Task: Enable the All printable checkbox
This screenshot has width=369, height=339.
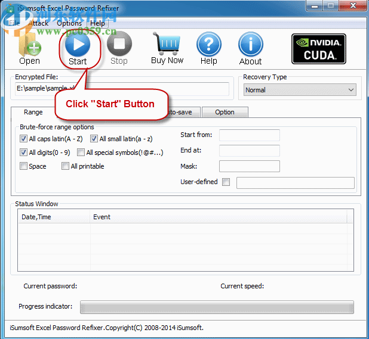Action: [65, 166]
